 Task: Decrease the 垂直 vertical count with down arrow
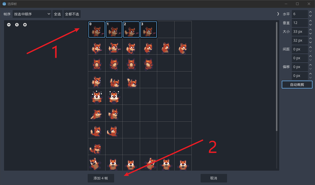pyautogui.click(x=310, y=25)
